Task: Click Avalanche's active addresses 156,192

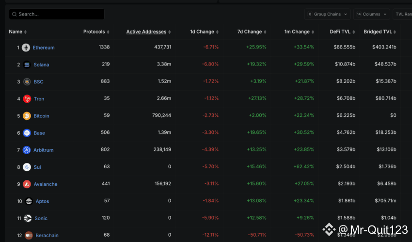Action: [x=163, y=184]
